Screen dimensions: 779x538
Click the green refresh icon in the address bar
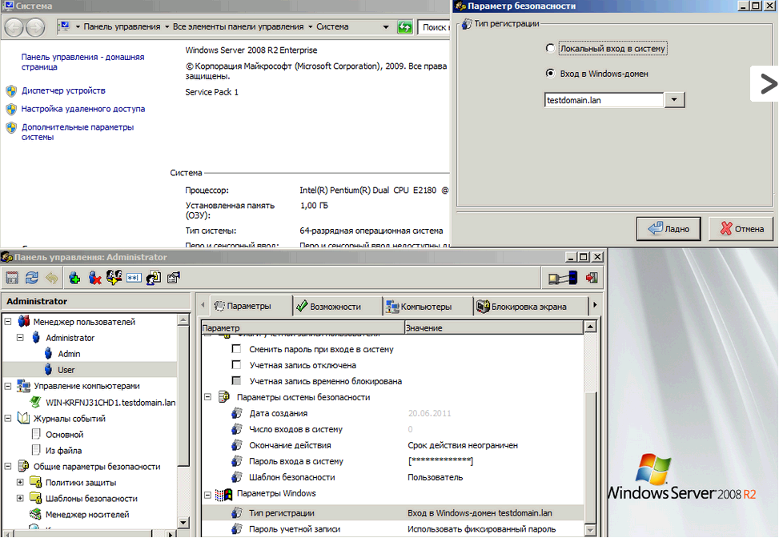(405, 27)
